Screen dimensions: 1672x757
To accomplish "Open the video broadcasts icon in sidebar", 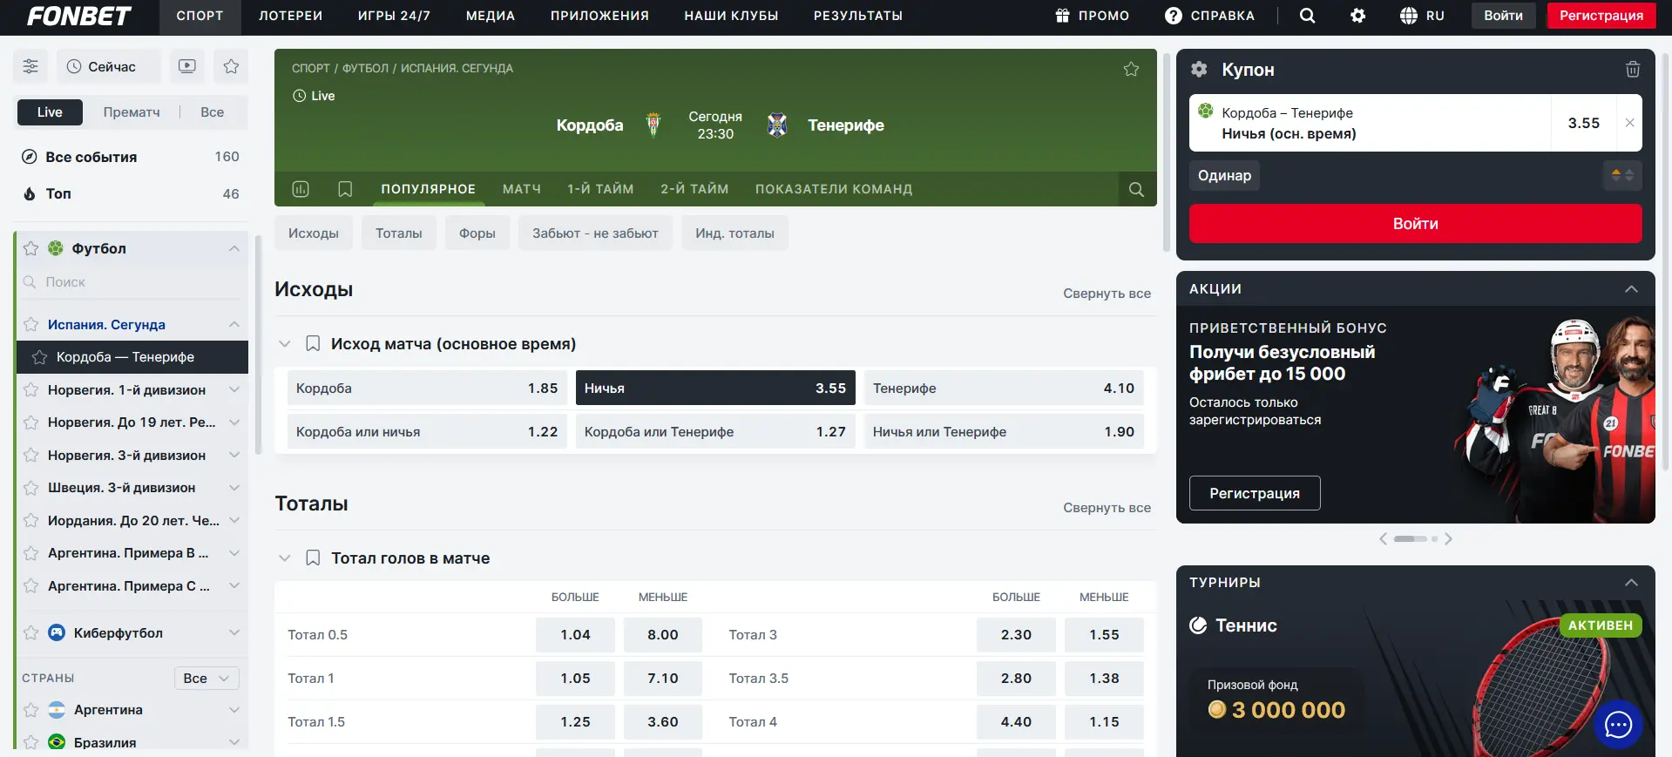I will [187, 66].
